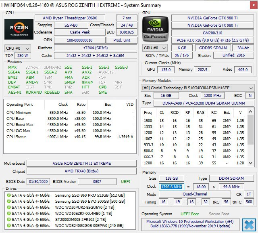
Task: Click the GPU memory clock 202.5 field
Action: 202,69
